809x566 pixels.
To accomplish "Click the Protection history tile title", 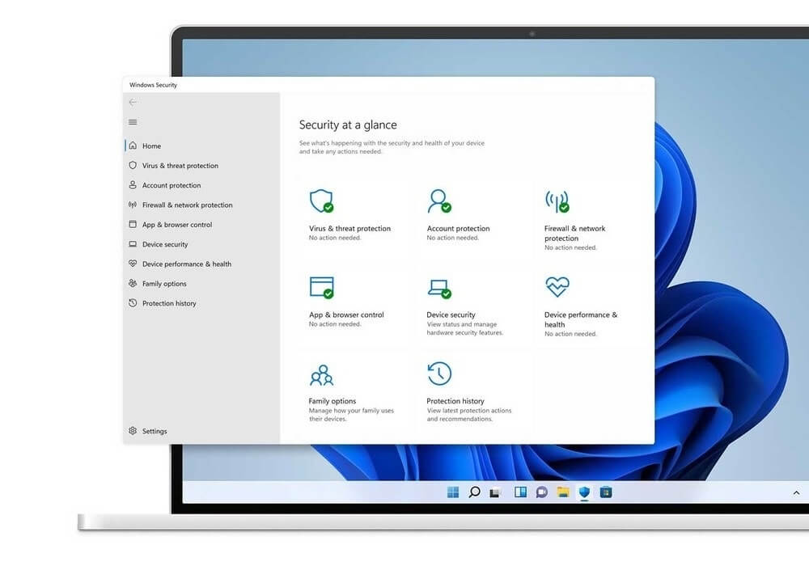I will (455, 400).
